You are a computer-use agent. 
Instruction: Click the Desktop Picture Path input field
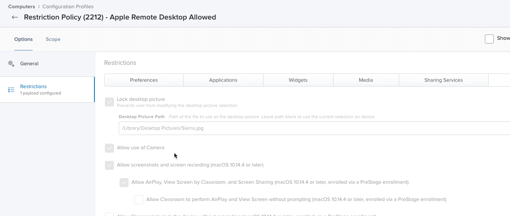pos(314,128)
